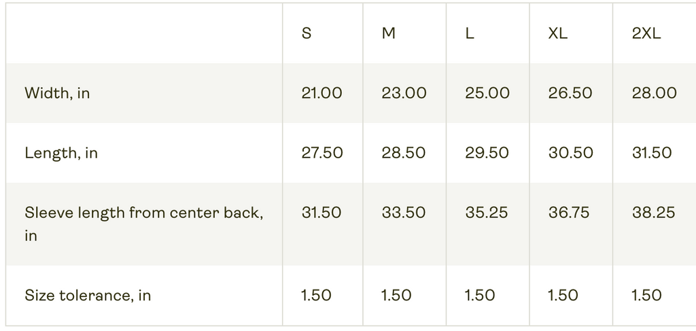Click the "Sleeve length from center back" label

coord(143,213)
